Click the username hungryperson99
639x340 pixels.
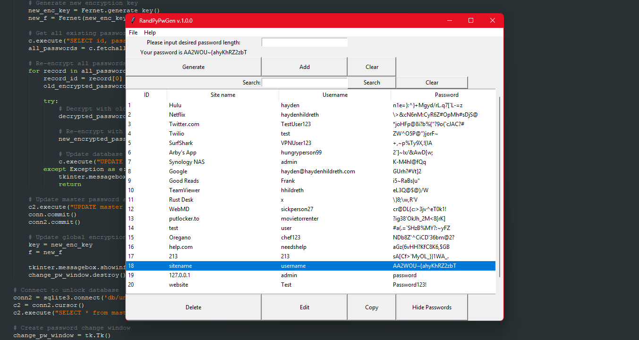(x=301, y=153)
